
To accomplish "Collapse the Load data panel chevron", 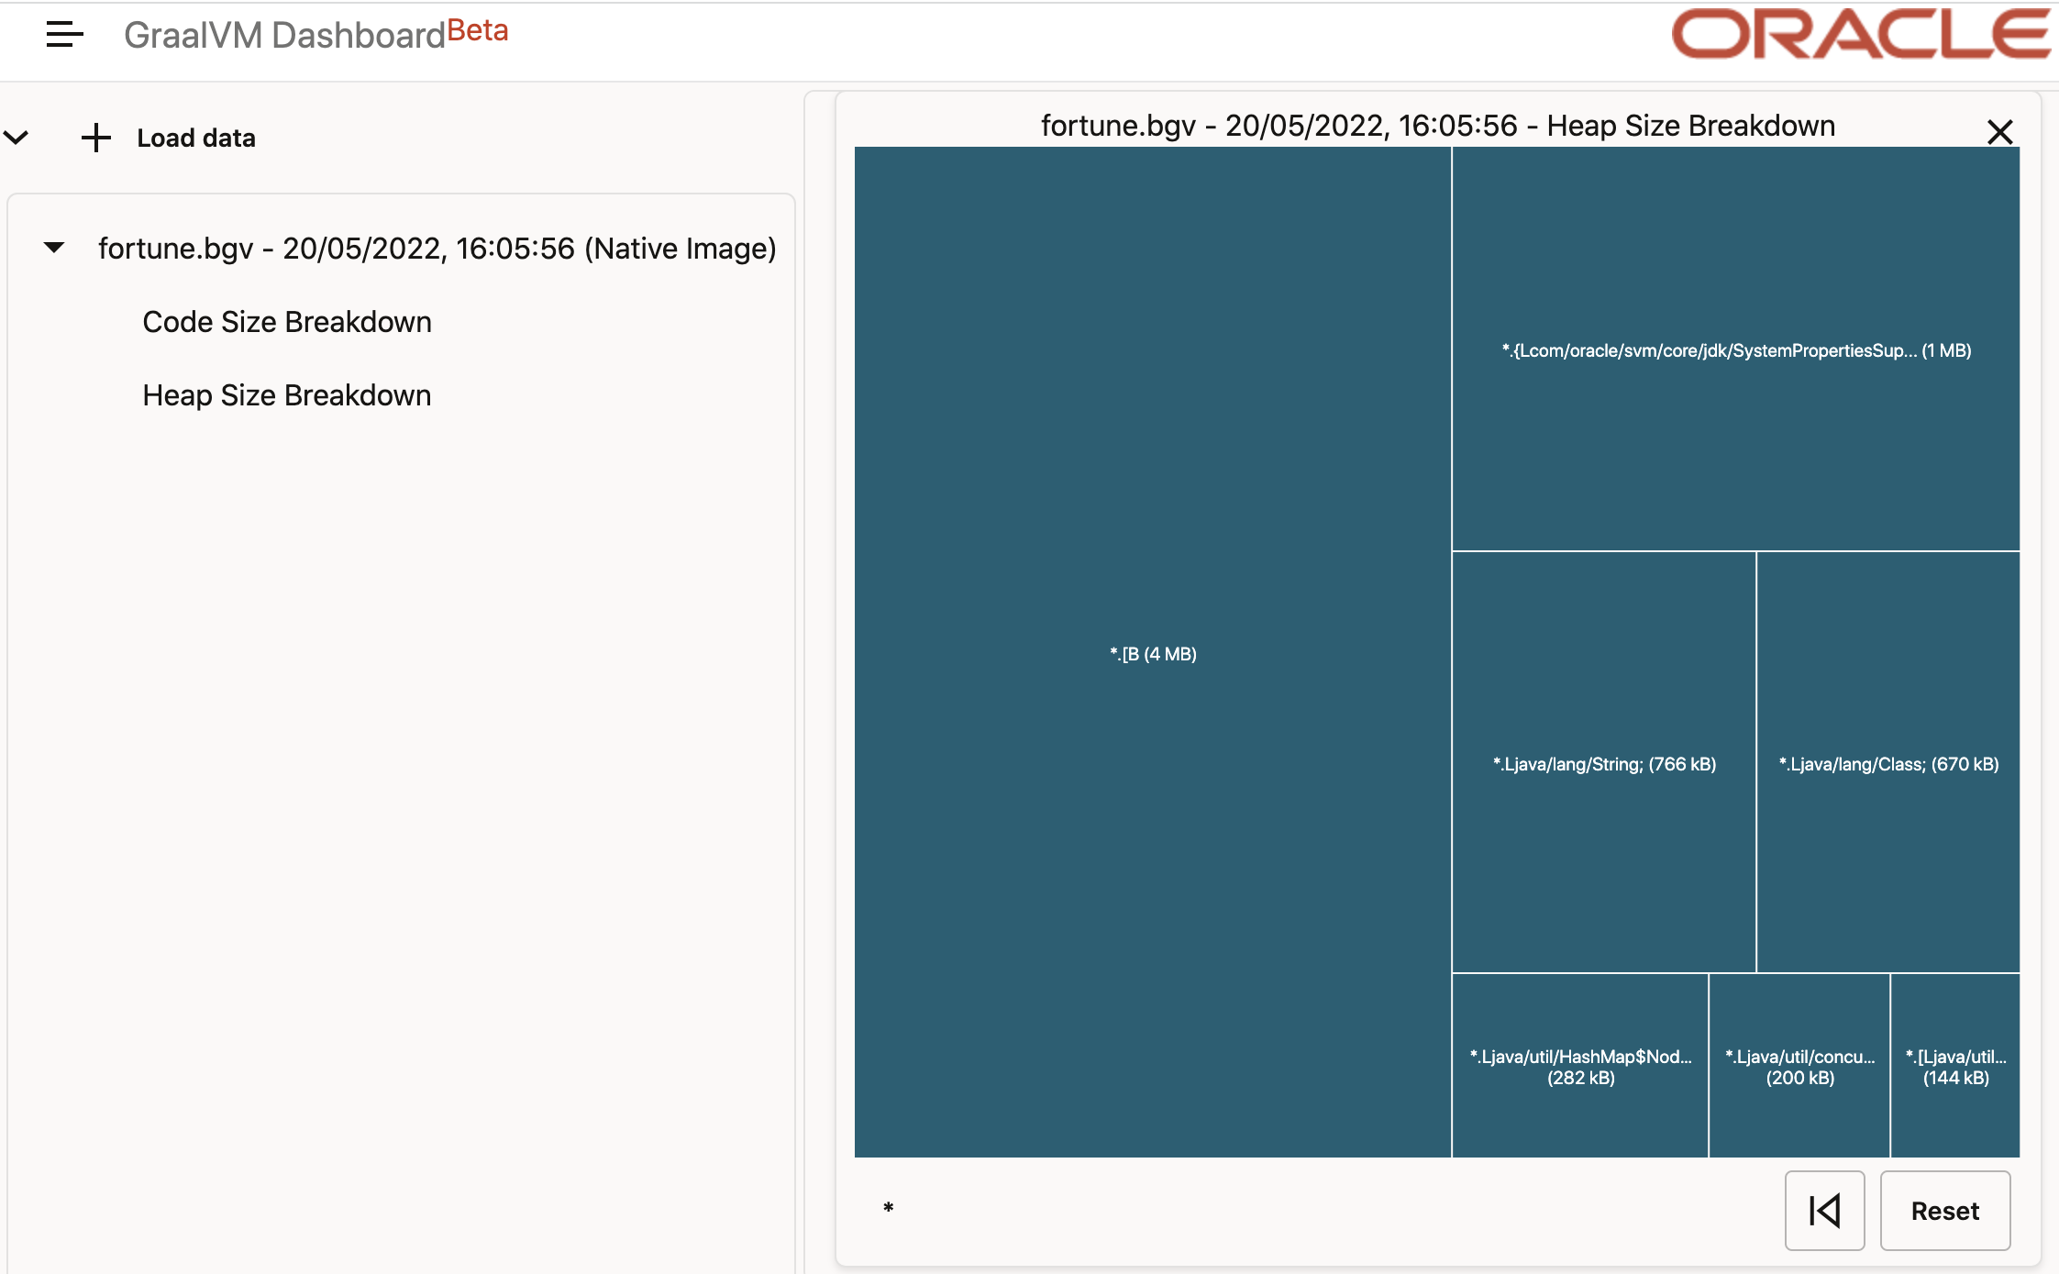I will (x=17, y=138).
